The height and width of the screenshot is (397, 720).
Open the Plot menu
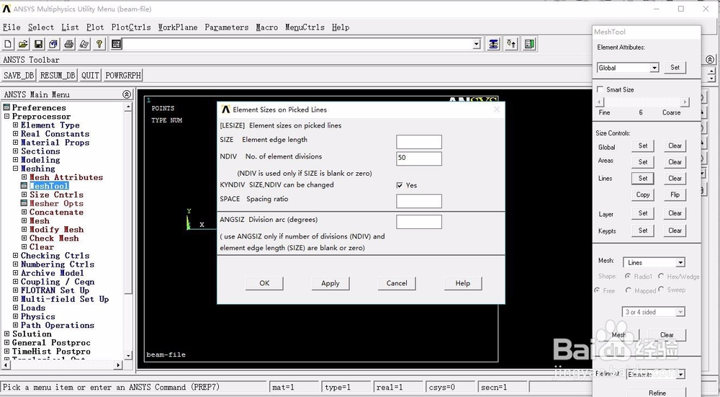tap(95, 27)
